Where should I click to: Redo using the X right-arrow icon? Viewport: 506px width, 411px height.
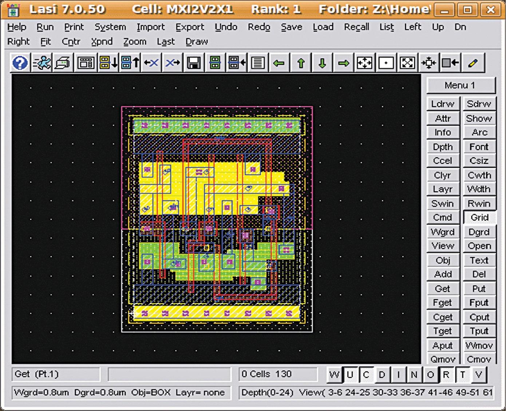tap(172, 62)
